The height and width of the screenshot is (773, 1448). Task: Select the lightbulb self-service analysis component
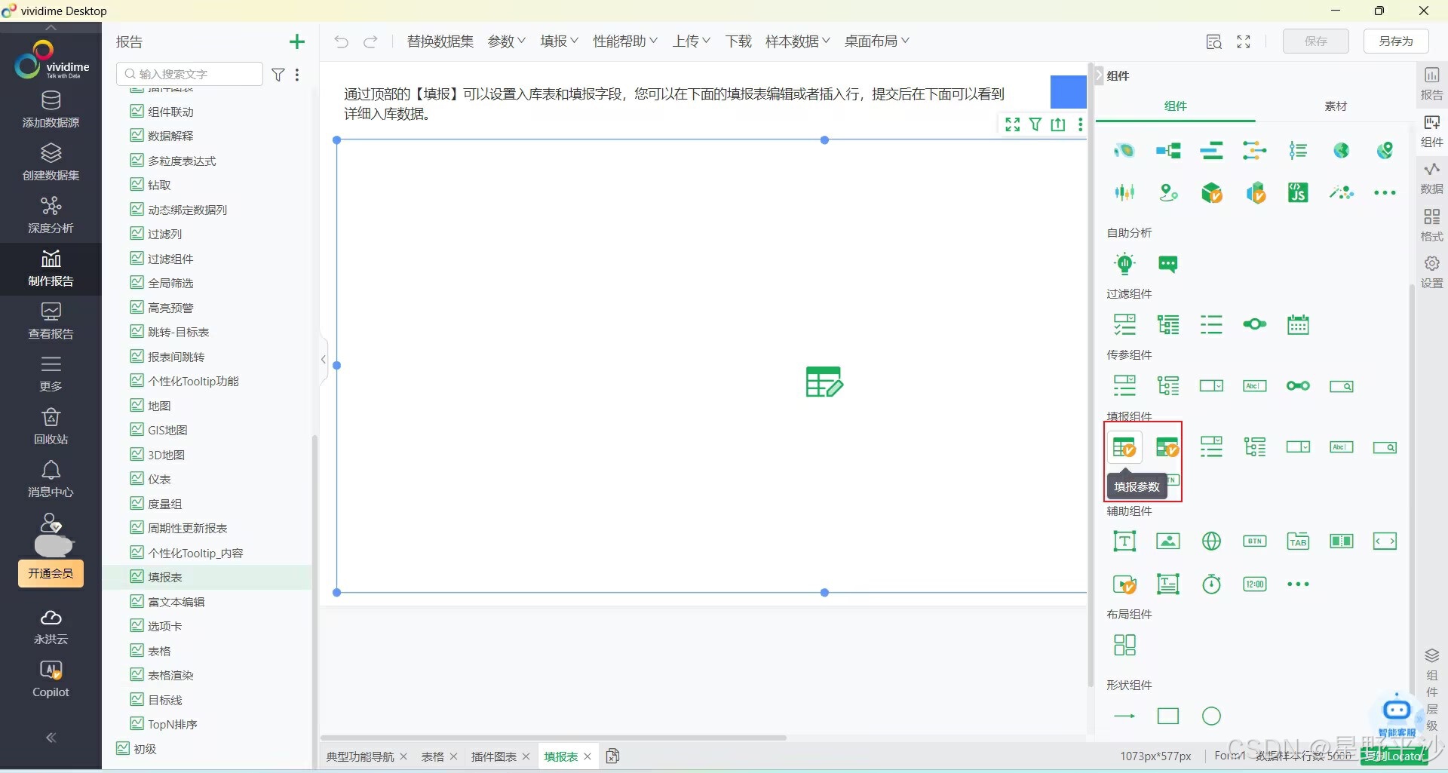(1124, 263)
